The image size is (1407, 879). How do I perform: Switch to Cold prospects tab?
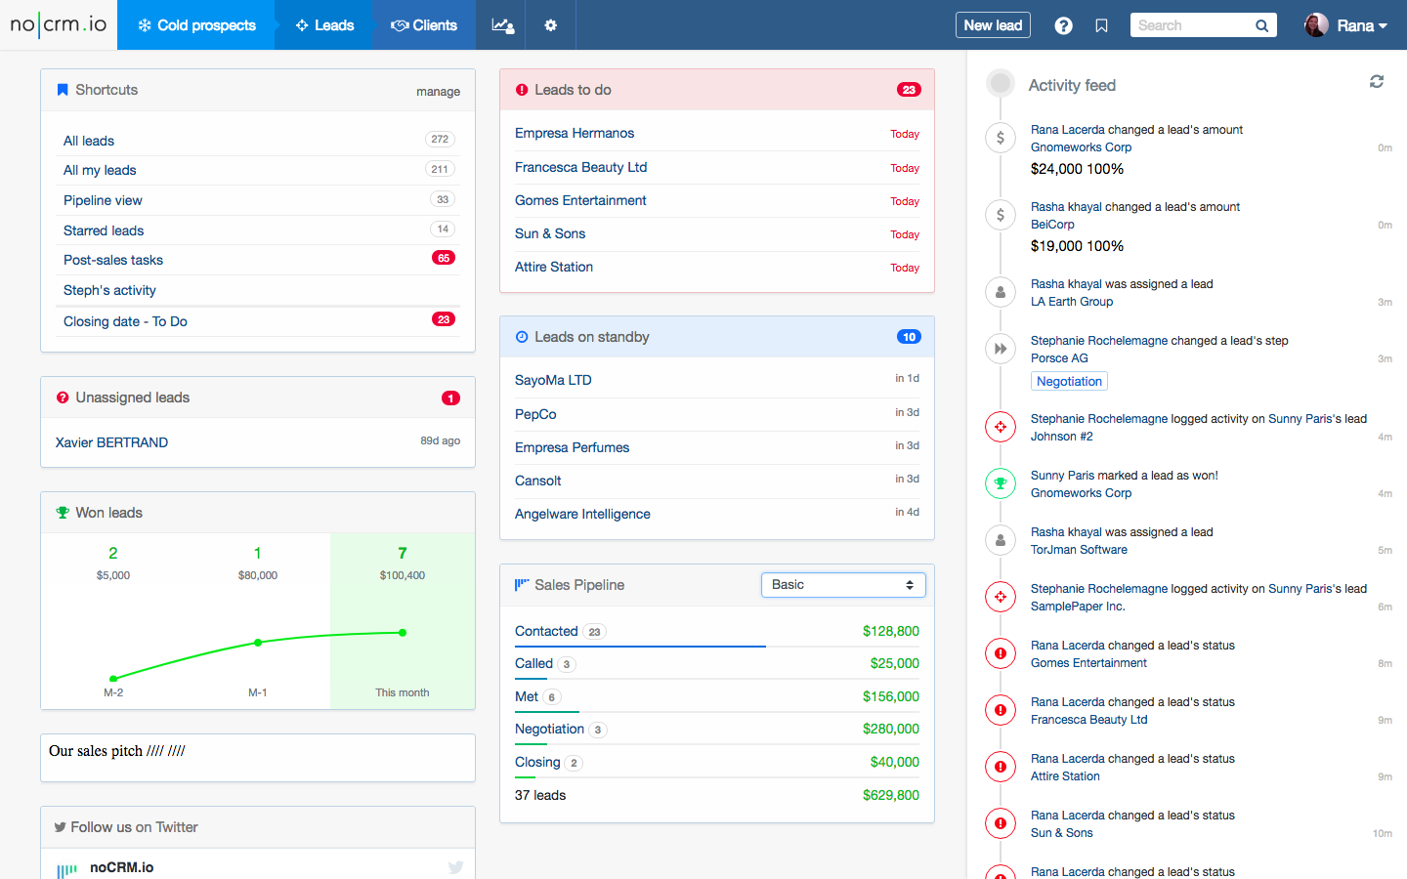196,25
